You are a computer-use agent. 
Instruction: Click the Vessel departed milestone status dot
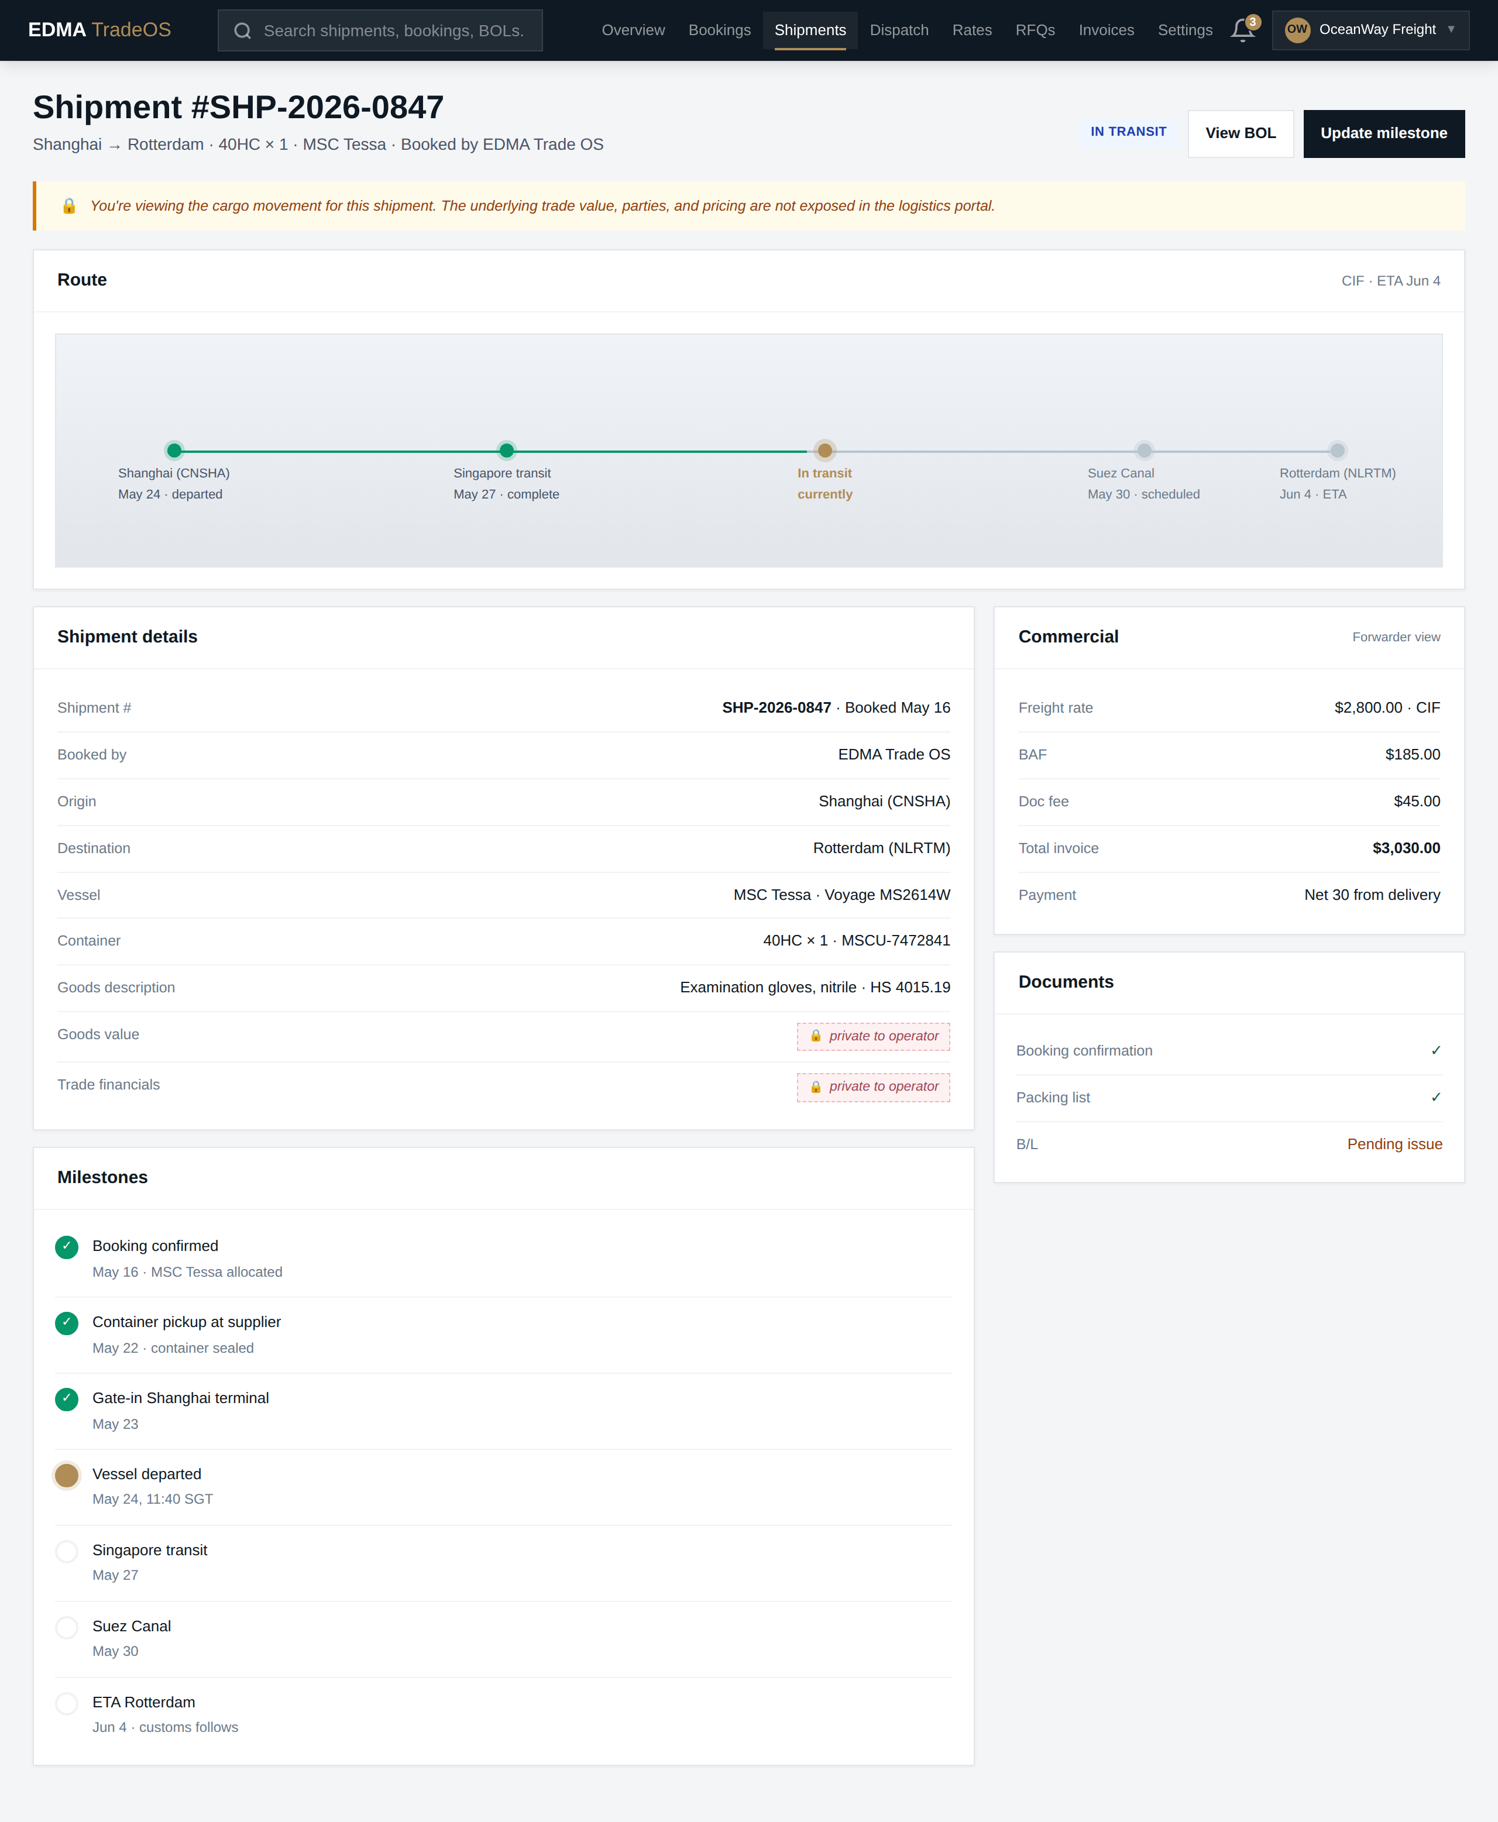coord(67,1475)
